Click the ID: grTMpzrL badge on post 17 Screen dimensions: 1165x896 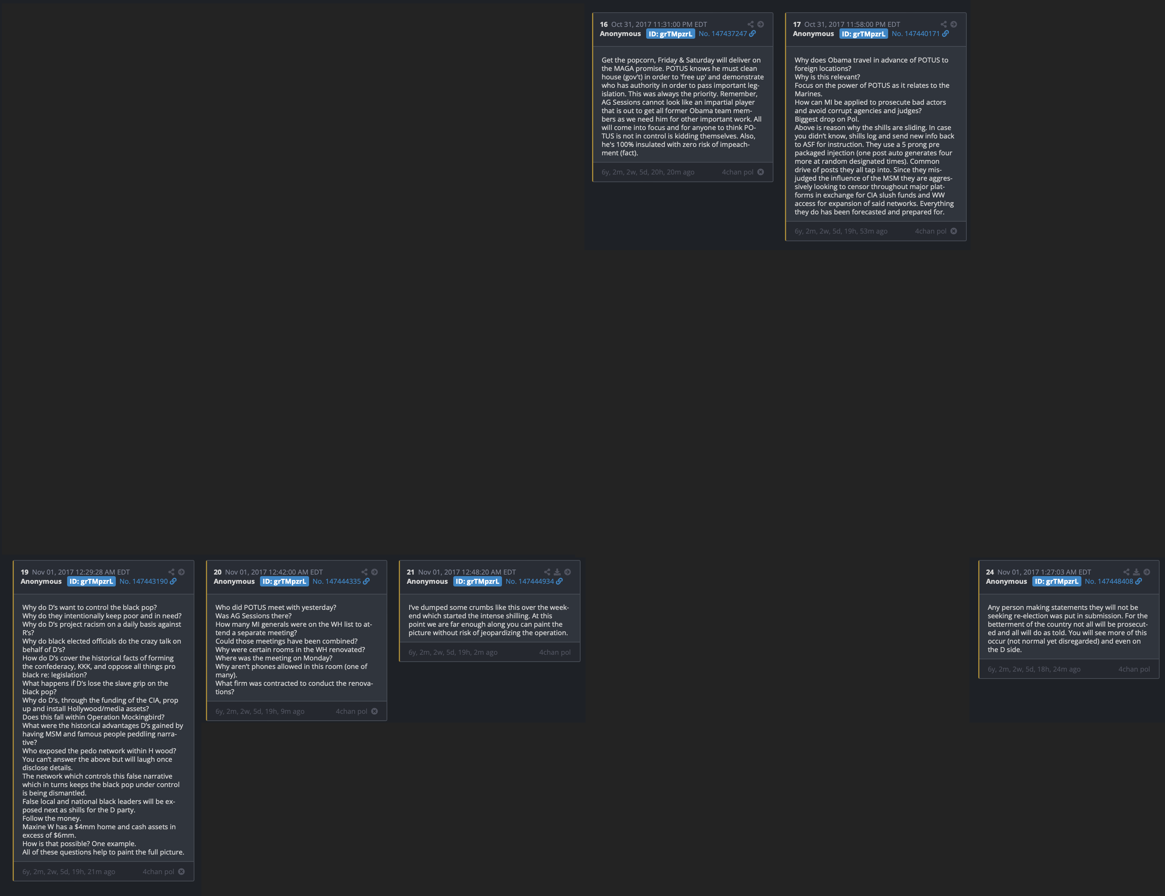coord(863,34)
